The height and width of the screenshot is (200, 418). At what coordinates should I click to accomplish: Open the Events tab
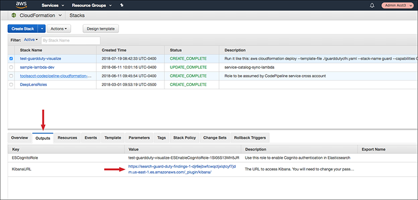[x=91, y=138]
